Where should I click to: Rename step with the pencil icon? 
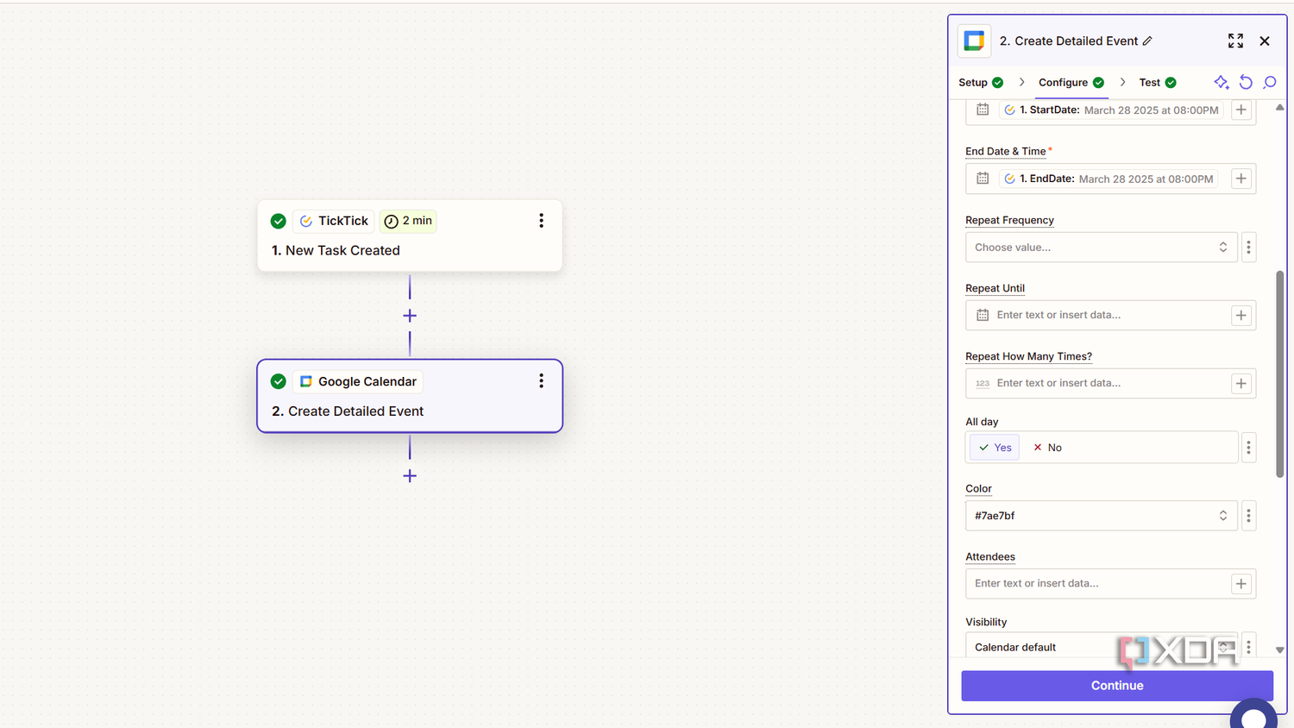click(x=1147, y=41)
